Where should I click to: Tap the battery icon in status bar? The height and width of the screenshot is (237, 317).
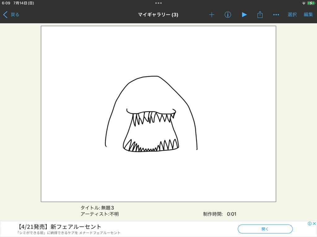click(x=311, y=3)
